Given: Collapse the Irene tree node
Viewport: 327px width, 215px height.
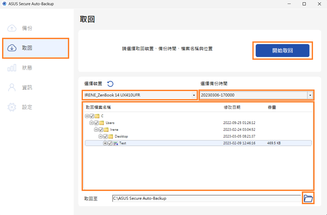Looking at the screenshot, I should (96, 130).
